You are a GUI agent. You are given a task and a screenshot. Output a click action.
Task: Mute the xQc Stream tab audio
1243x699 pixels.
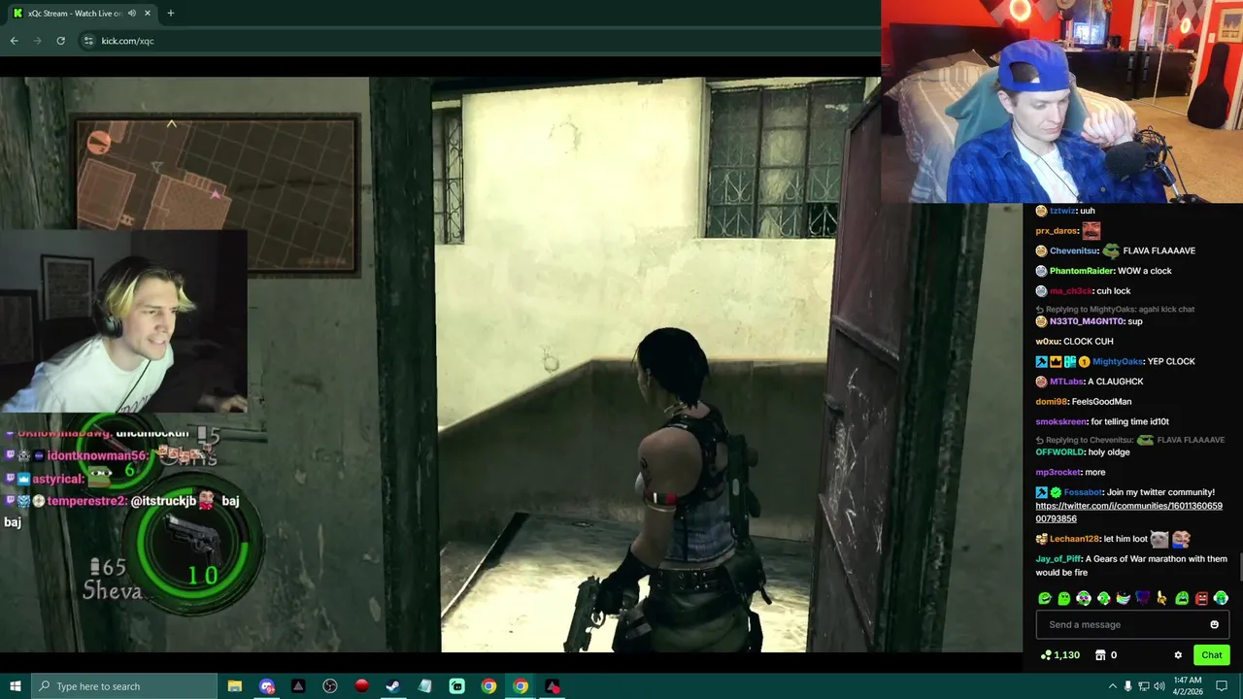[x=132, y=13]
